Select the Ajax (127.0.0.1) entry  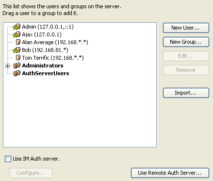pos(42,34)
